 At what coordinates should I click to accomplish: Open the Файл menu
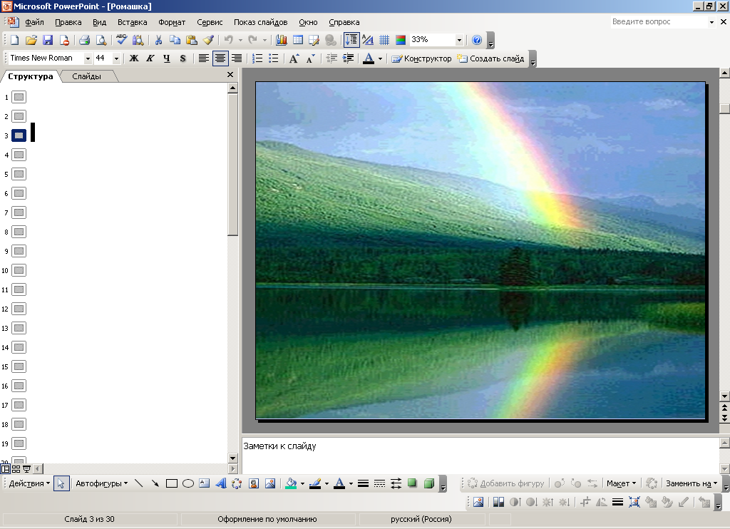coord(34,22)
